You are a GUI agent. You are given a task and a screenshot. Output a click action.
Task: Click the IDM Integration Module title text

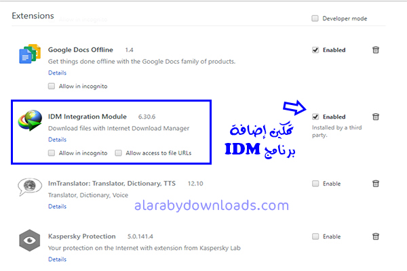coord(88,117)
